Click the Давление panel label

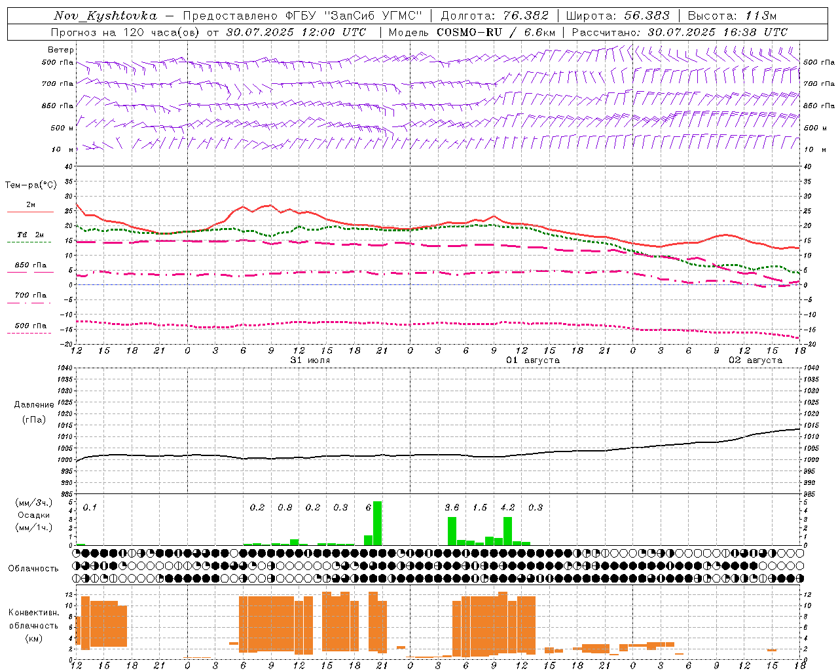34,405
